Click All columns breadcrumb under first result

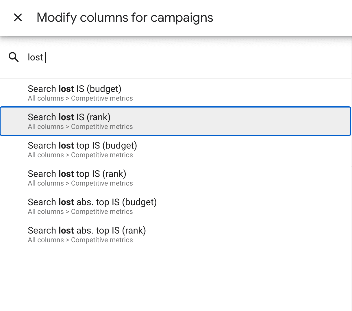[x=46, y=98]
